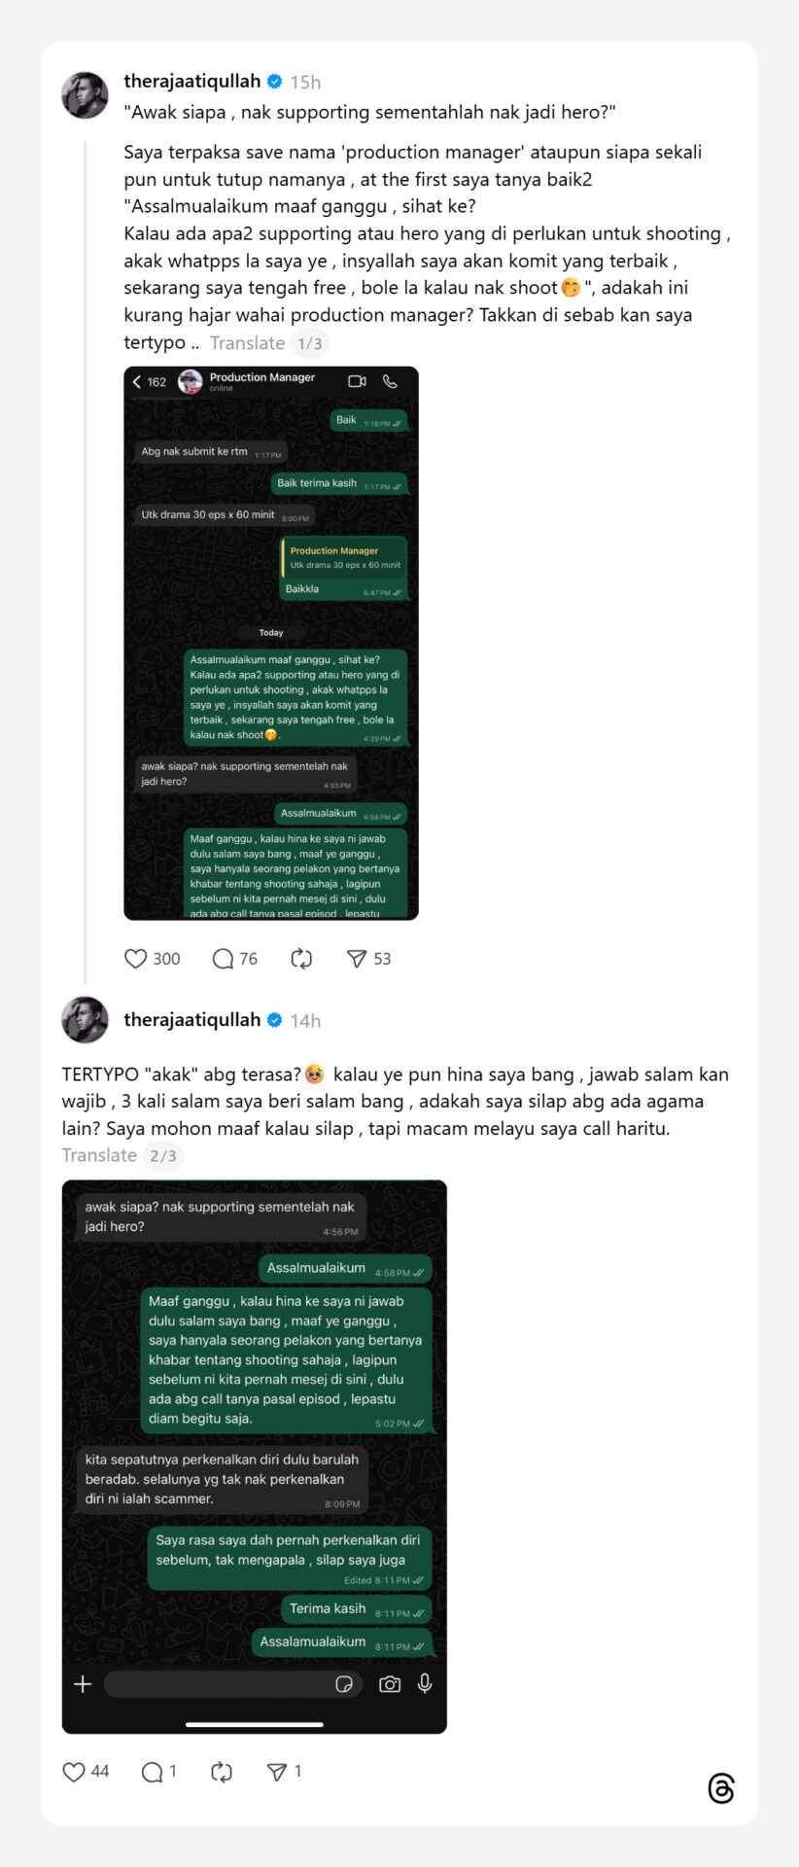
Task: Share the second post via the send icon
Action: pos(277,1772)
